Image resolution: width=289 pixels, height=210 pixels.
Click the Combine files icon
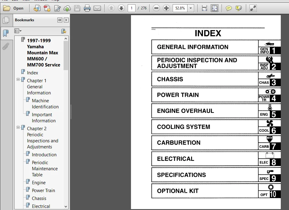(x=47, y=8)
